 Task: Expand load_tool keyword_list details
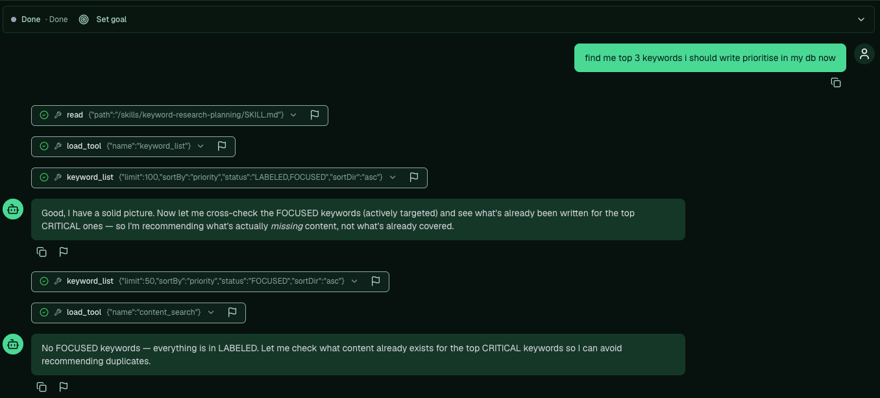pyautogui.click(x=201, y=146)
